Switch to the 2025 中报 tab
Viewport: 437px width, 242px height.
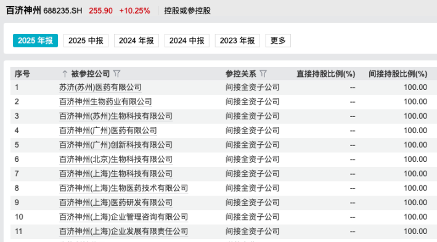pos(86,41)
